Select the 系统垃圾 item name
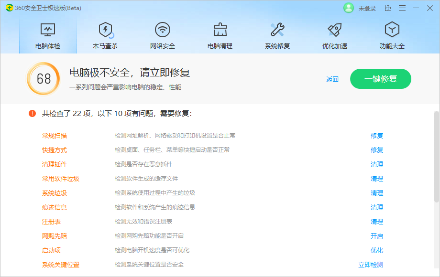Screen dimensions: 440x277 [x=55, y=192]
